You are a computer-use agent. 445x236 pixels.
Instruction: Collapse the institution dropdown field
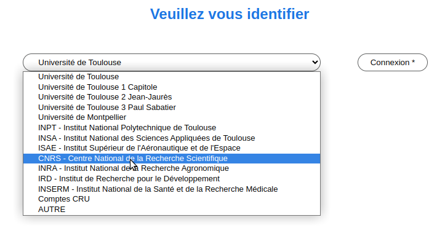(x=172, y=62)
